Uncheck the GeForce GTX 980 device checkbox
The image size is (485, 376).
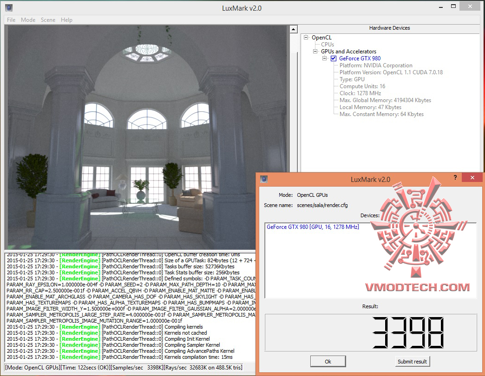point(334,58)
